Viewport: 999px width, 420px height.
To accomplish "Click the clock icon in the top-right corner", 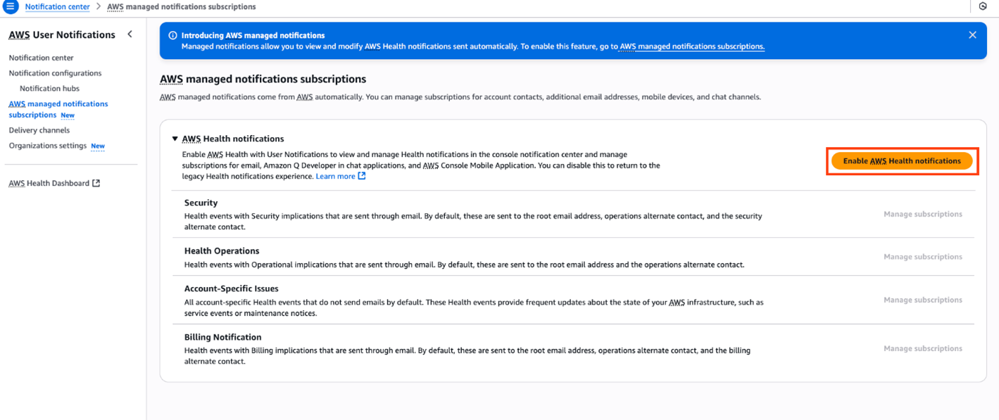I will (983, 6).
